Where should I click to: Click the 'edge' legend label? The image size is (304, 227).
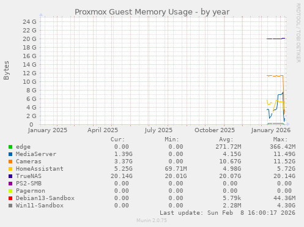[x=23, y=147]
